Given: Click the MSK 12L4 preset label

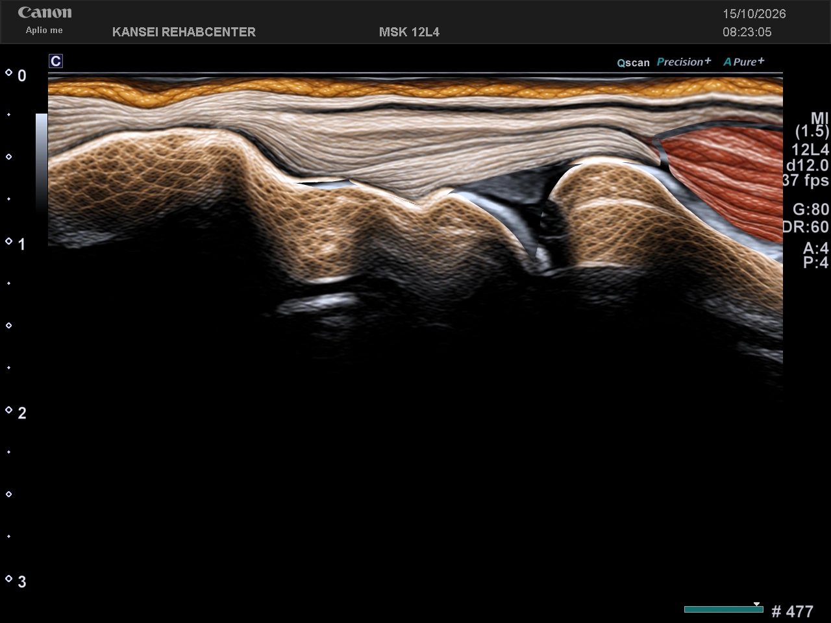Looking at the screenshot, I should (x=409, y=32).
